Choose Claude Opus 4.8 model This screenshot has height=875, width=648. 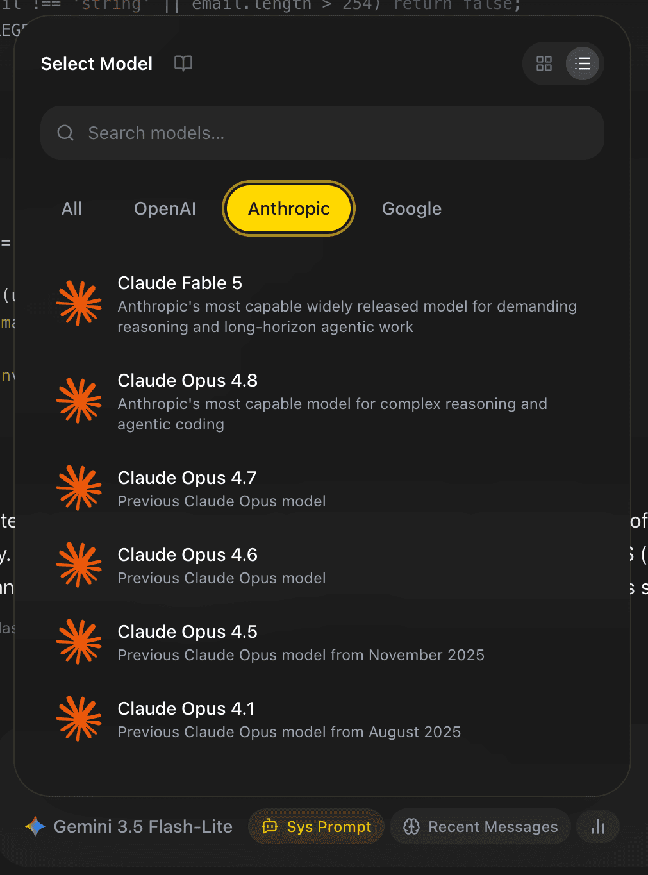coord(322,401)
